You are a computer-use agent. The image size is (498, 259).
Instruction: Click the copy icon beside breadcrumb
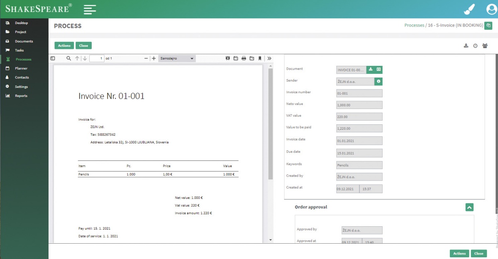click(x=488, y=25)
